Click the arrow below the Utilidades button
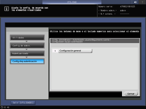This screenshot has height=109, width=146. tap(27, 41)
